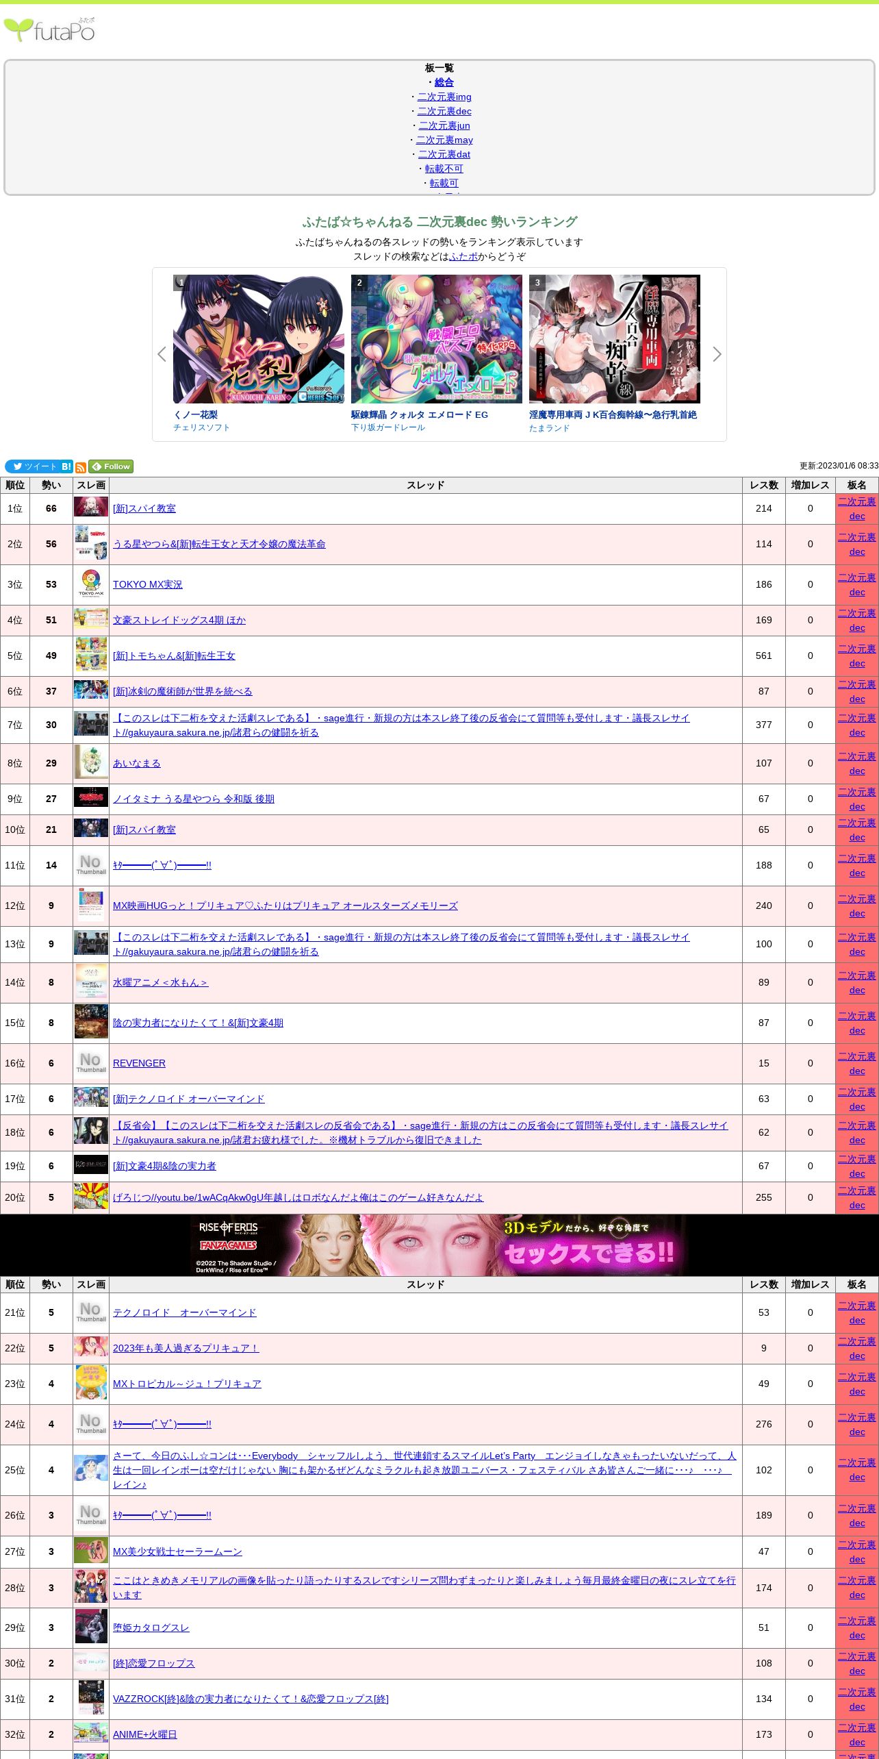Click 二次元裏dec board link in TOKYO MX実況 row

click(857, 585)
